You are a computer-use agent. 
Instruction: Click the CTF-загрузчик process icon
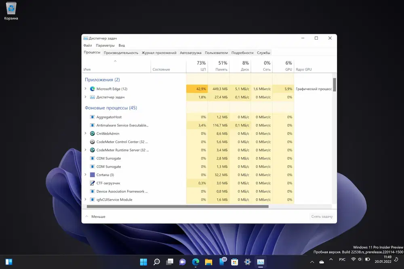(92, 183)
